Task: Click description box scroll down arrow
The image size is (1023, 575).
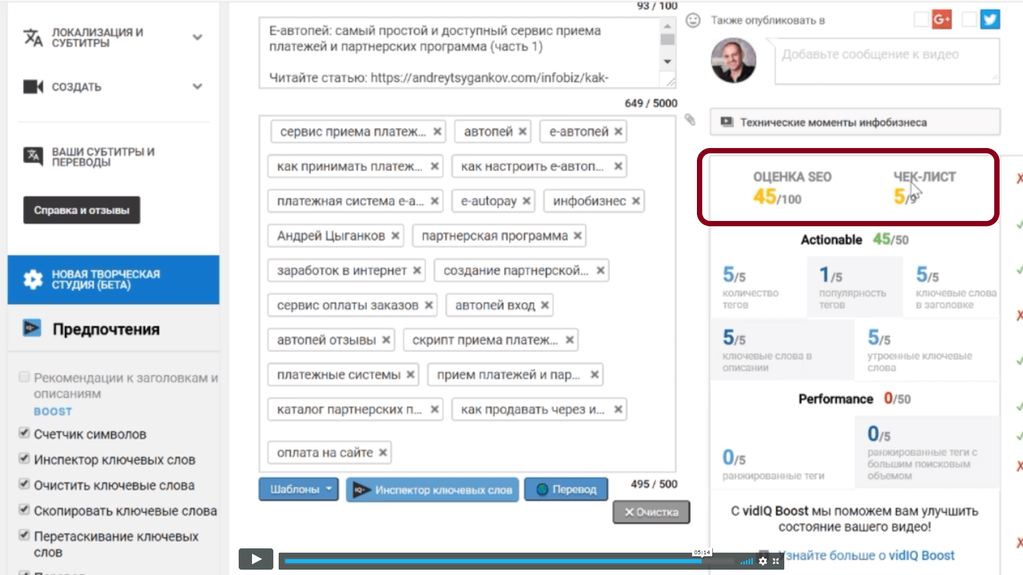Action: coord(667,62)
